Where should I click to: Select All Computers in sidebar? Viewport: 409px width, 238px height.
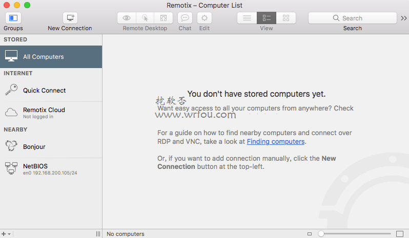51,57
